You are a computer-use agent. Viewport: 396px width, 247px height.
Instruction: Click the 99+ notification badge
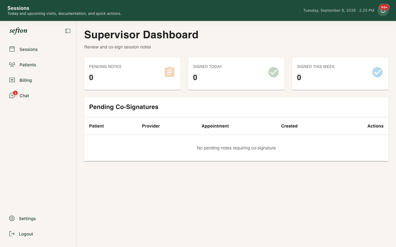coord(384,7)
